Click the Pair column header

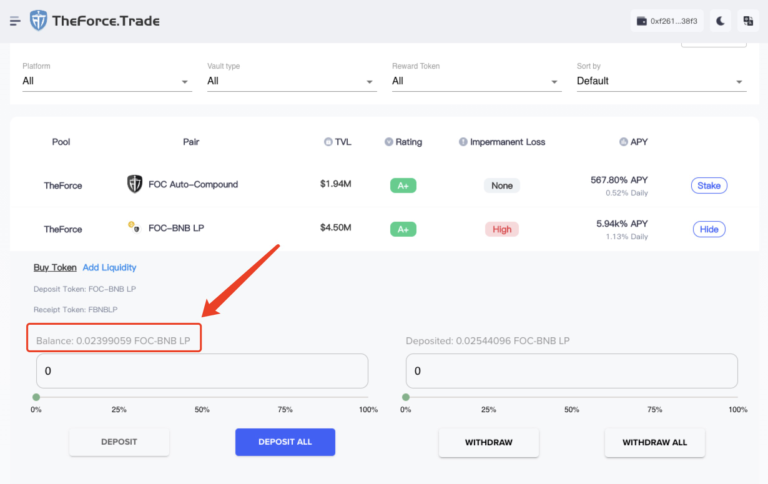pyautogui.click(x=191, y=142)
